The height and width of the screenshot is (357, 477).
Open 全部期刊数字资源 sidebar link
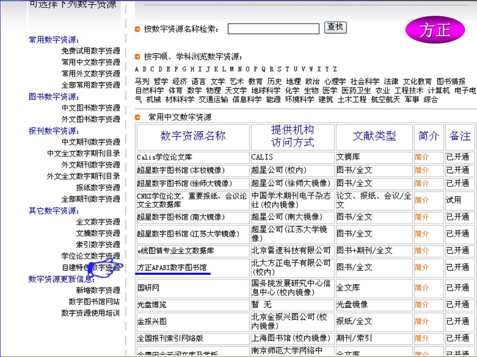coord(91,199)
